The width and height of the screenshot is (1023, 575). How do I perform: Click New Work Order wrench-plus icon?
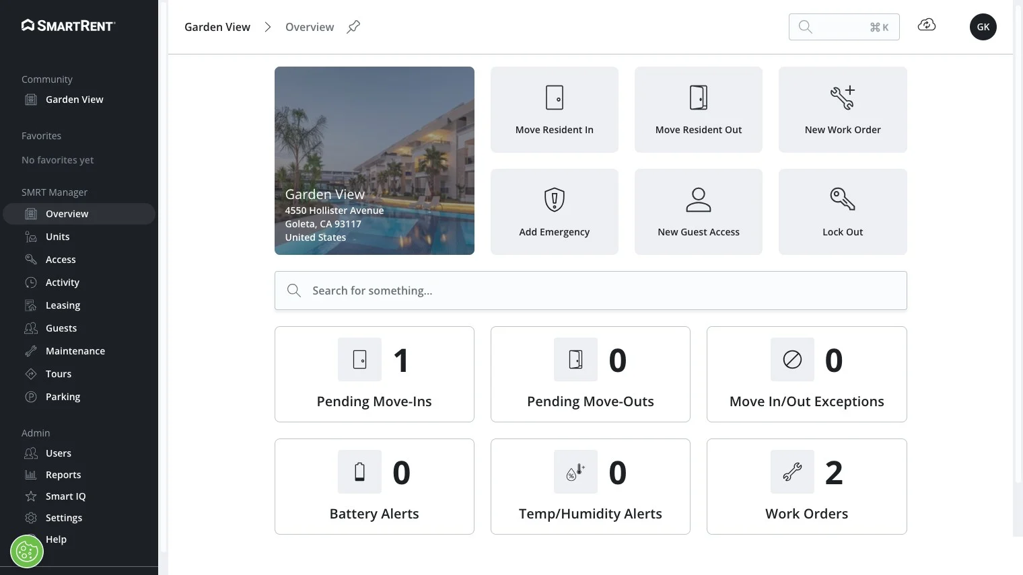click(843, 98)
